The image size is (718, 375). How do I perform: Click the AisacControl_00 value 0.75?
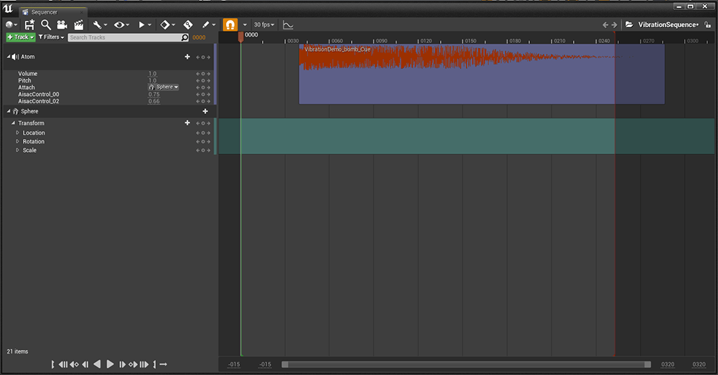[x=154, y=94]
